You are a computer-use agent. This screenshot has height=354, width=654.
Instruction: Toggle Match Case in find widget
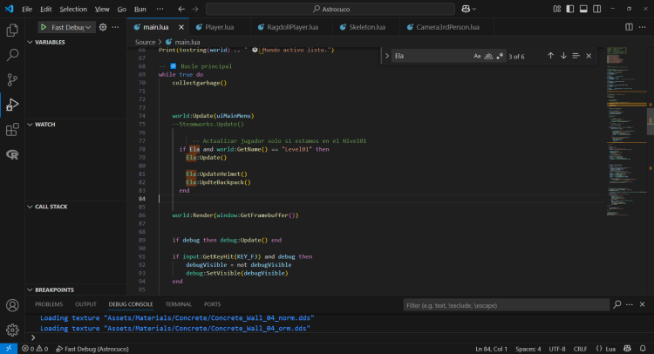[x=477, y=56]
